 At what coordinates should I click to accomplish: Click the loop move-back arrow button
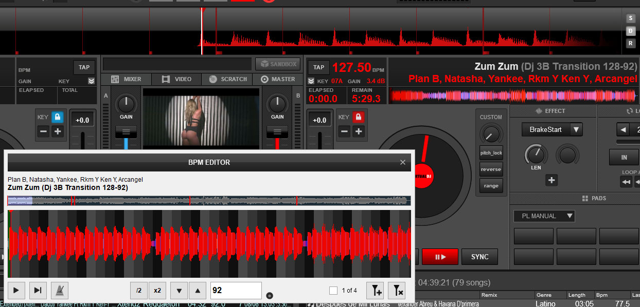click(626, 182)
